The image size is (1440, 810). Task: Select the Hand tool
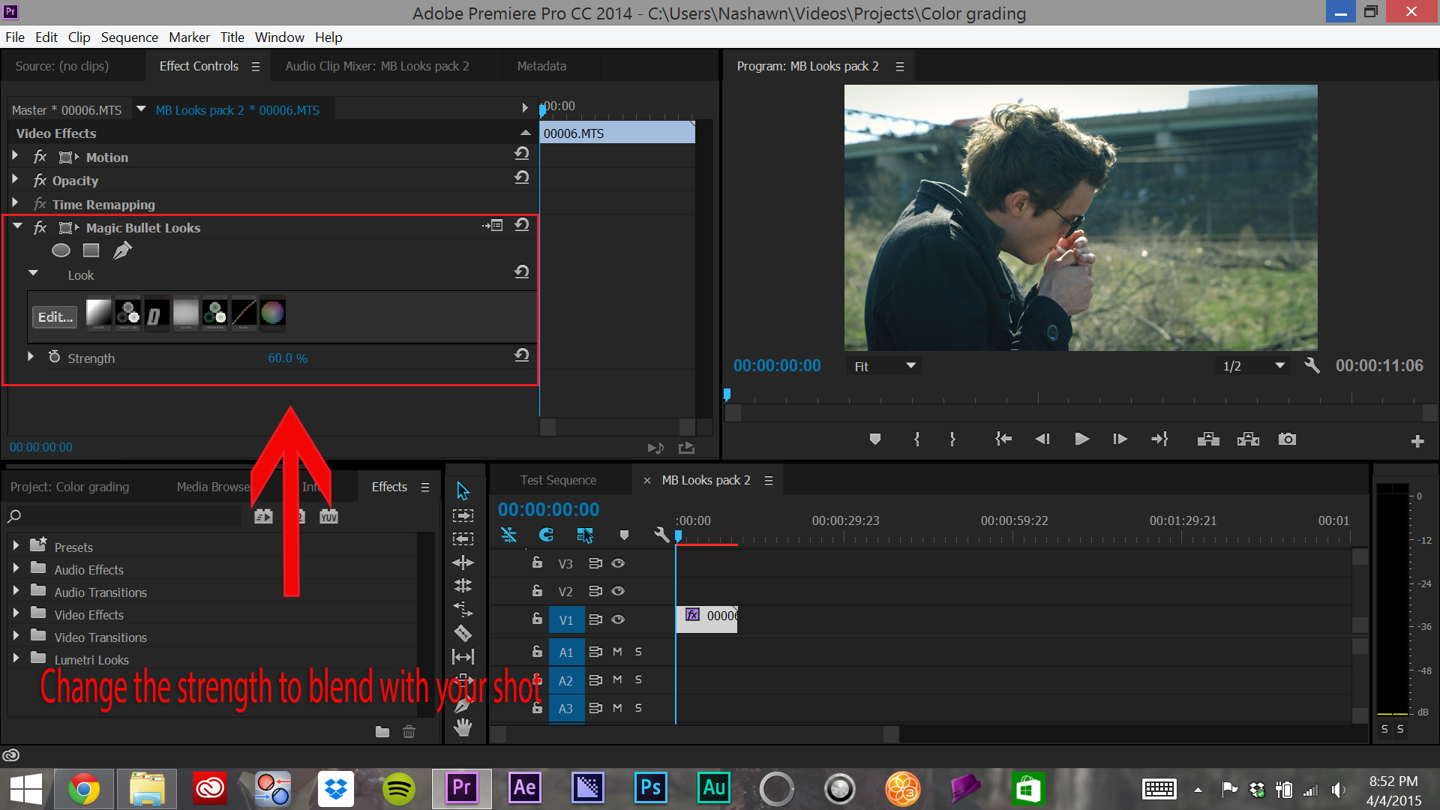coord(463,727)
